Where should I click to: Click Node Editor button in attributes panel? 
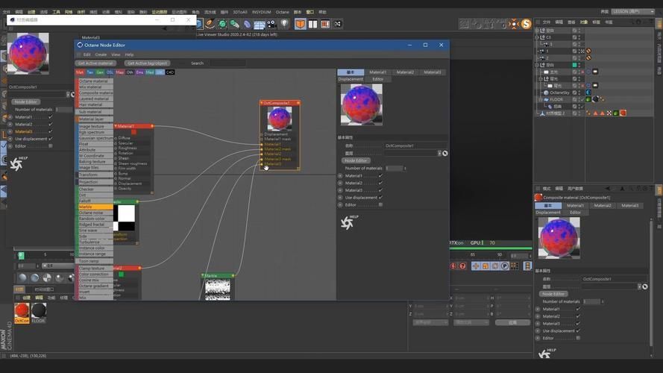pyautogui.click(x=553, y=293)
